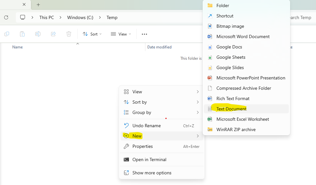Create a new Bitmap image
Viewport: 316px width, 185px height.
point(246,26)
